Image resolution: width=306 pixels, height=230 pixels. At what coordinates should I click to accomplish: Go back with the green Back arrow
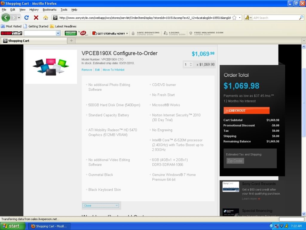[x=6, y=18]
